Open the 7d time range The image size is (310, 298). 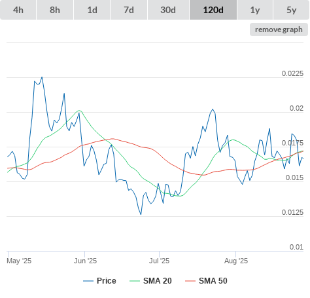(129, 10)
